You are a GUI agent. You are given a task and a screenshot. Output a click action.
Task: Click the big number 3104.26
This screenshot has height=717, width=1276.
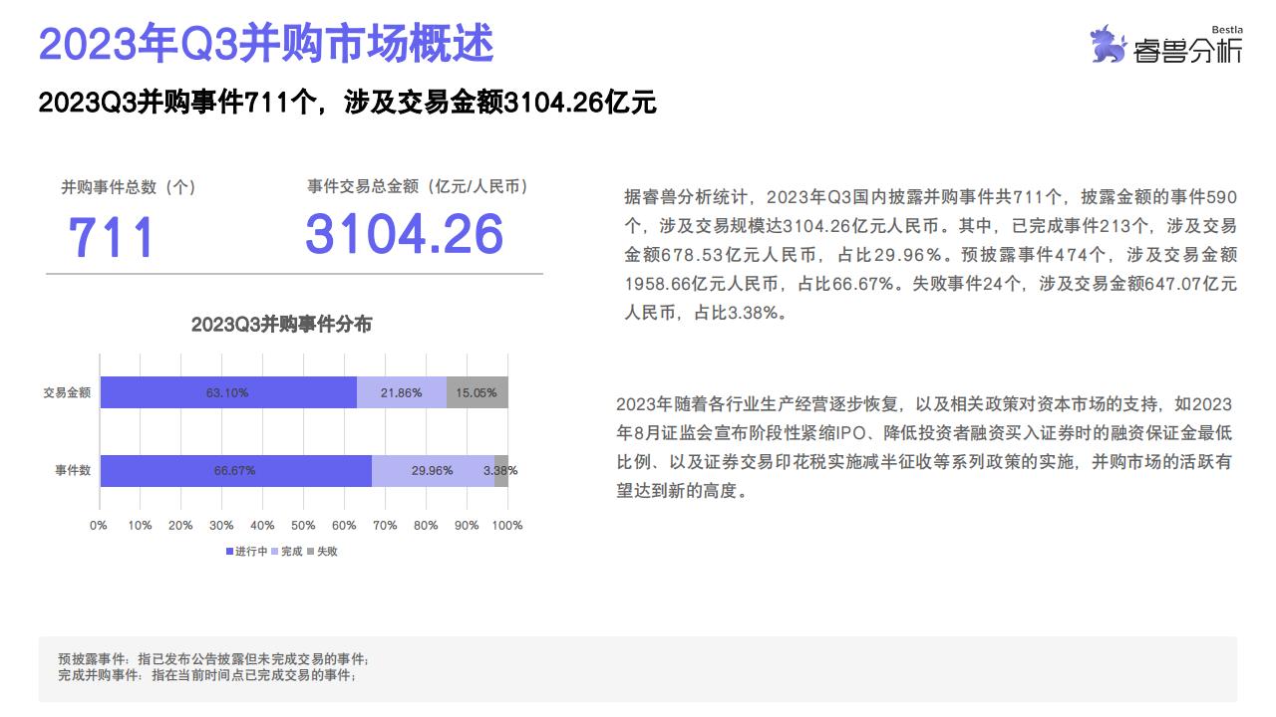[x=405, y=234]
